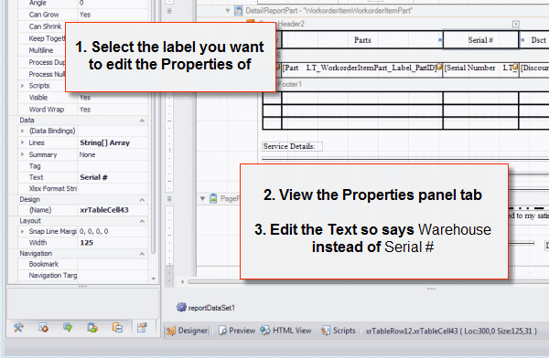Image resolution: width=549 pixels, height=358 pixels.
Task: Expand the Scripts property row
Action: (x=22, y=86)
